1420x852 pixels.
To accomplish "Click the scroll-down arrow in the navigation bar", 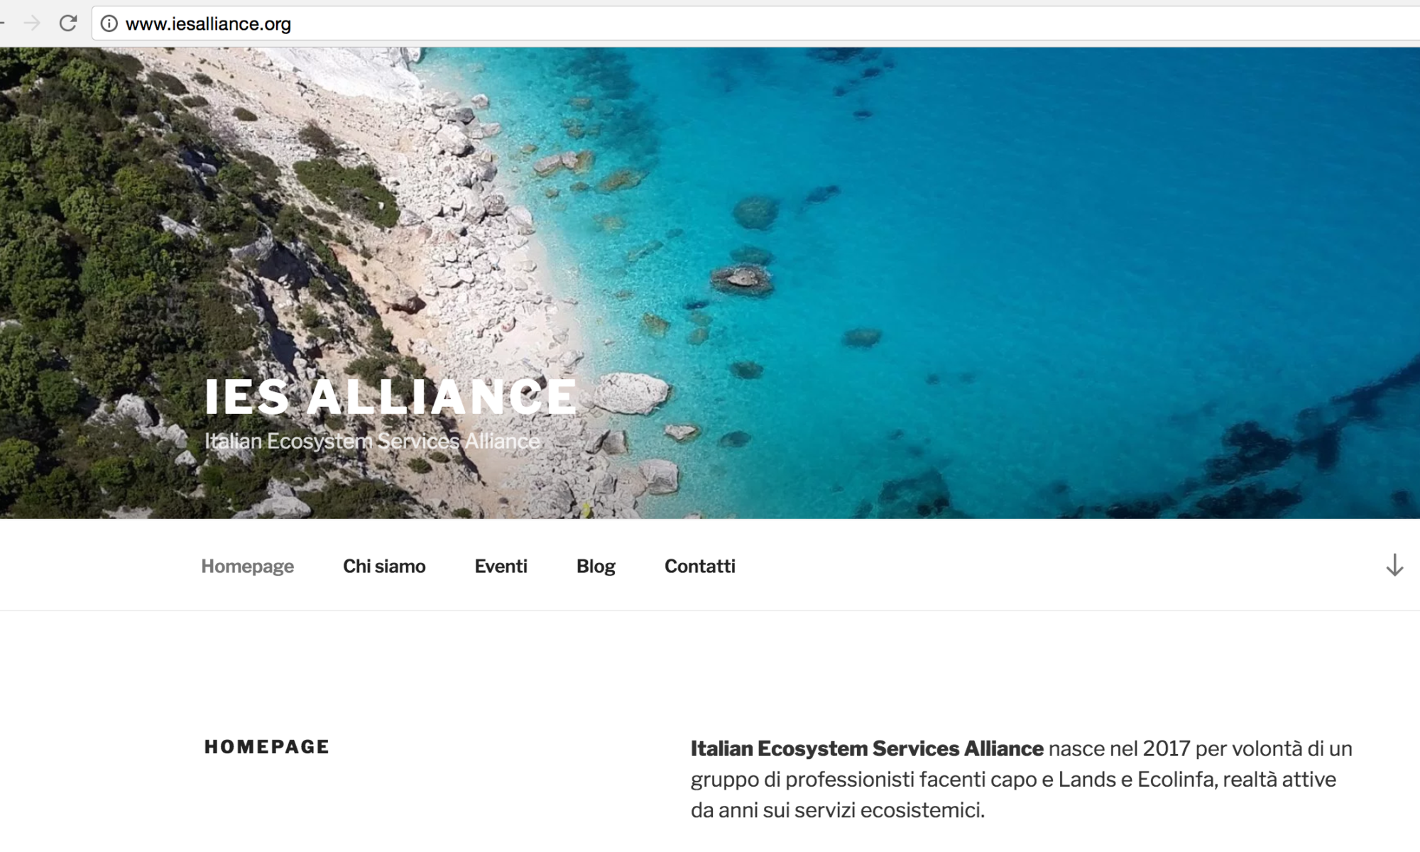I will [x=1394, y=565].
